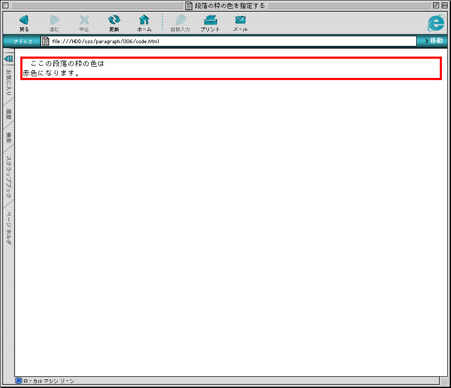Open the 検索 search tab

click(x=9, y=138)
